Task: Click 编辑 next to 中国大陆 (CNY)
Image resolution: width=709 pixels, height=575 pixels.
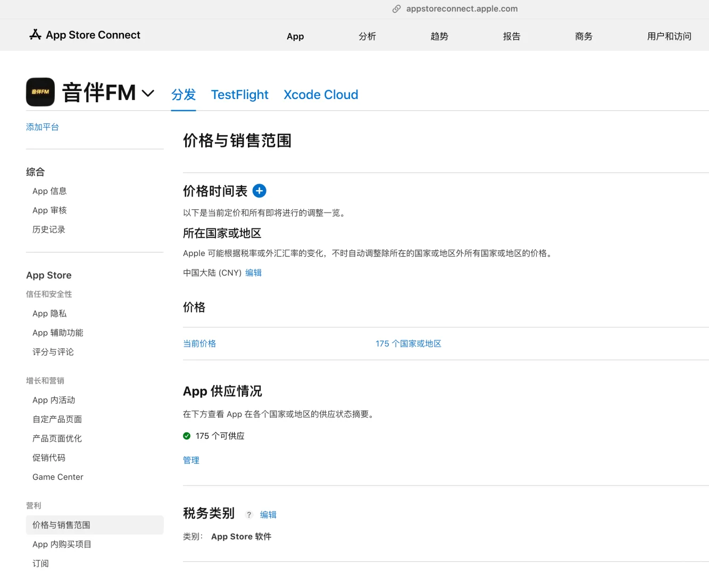Action: [x=254, y=273]
